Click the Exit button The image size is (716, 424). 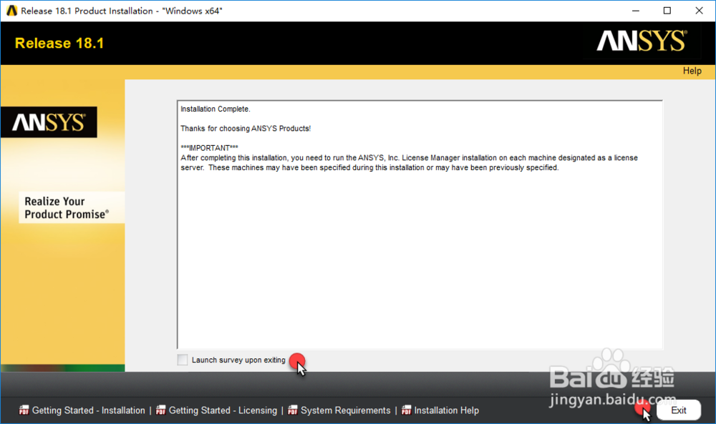coord(679,410)
